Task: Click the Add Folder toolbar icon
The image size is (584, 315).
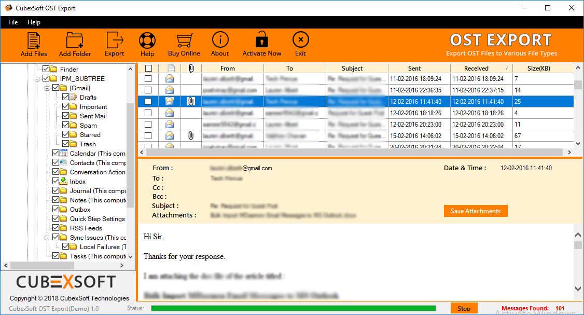Action: [x=75, y=40]
